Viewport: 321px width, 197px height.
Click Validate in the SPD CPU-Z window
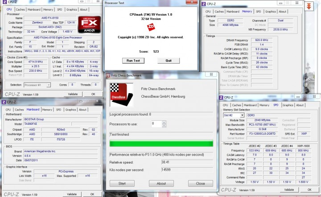[289, 189]
